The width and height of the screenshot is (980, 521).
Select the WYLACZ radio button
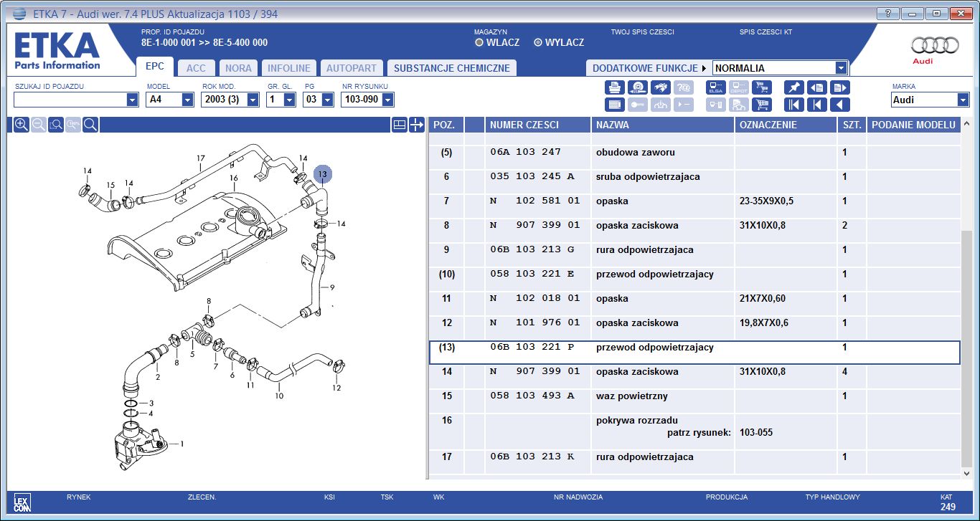coord(538,42)
